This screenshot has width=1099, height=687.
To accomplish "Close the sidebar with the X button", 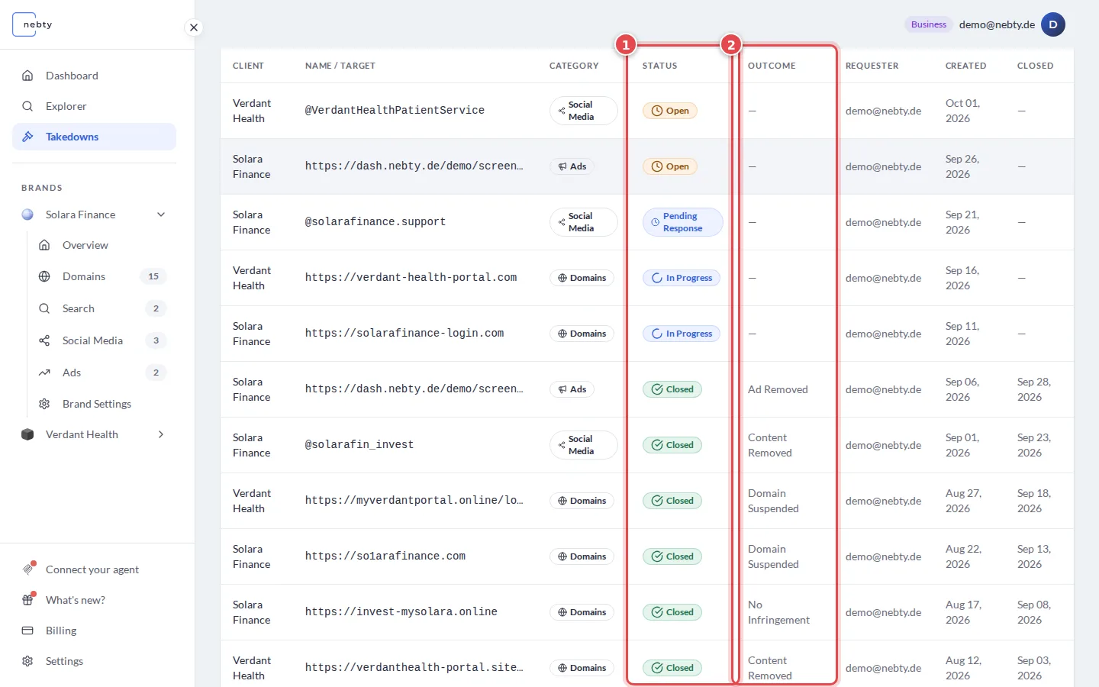I will (x=194, y=27).
